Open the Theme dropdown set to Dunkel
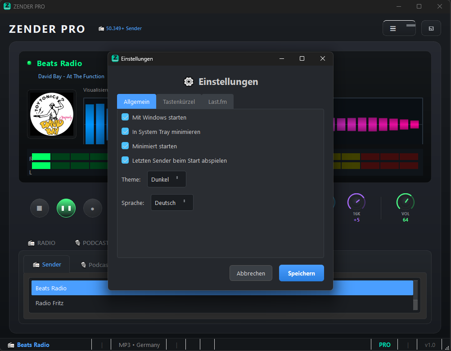Image resolution: width=451 pixels, height=351 pixels. (x=166, y=179)
